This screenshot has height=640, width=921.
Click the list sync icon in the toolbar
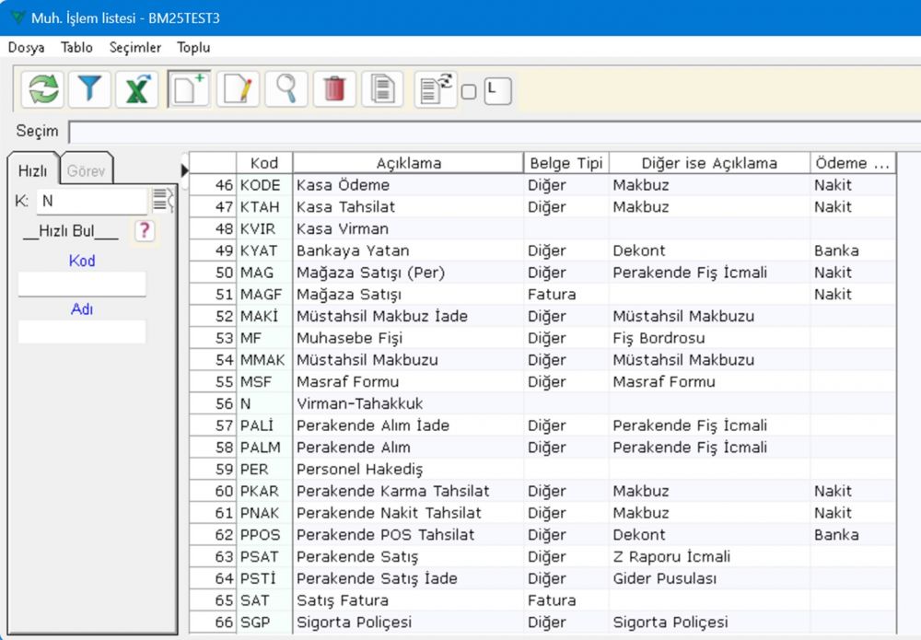(x=435, y=89)
